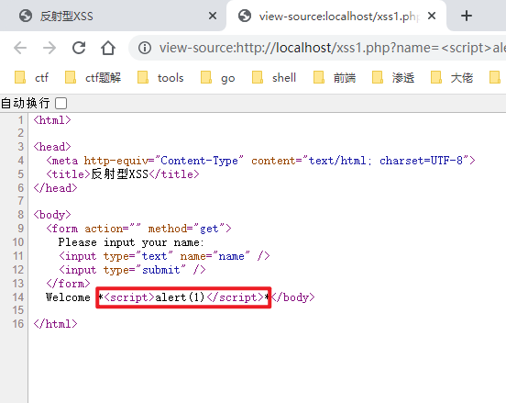
Task: Click the </form> closing tag
Action: (x=68, y=284)
